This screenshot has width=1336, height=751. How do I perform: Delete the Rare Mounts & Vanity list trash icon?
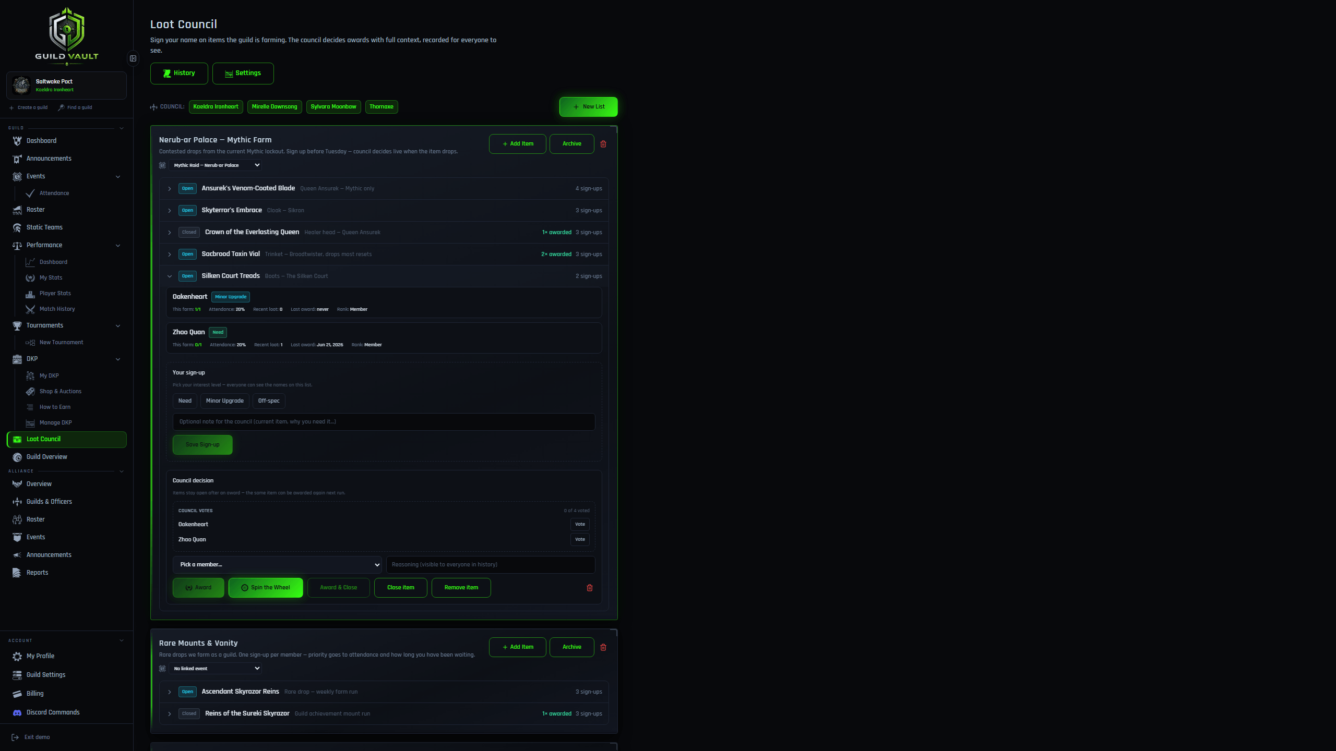(603, 647)
